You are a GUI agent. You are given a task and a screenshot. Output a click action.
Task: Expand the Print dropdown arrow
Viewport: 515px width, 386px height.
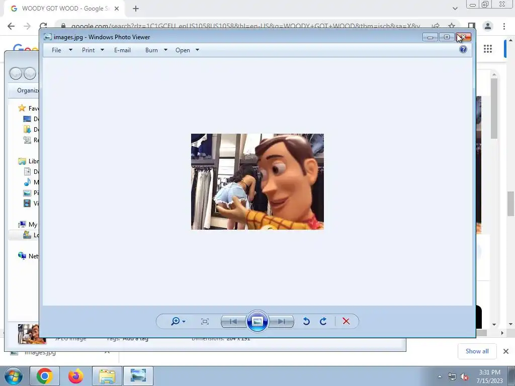pos(102,50)
